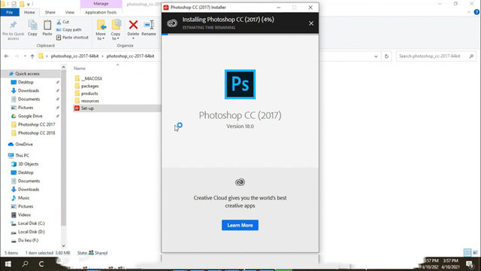
Task: Open the Windows Start menu
Action: pos(8,264)
